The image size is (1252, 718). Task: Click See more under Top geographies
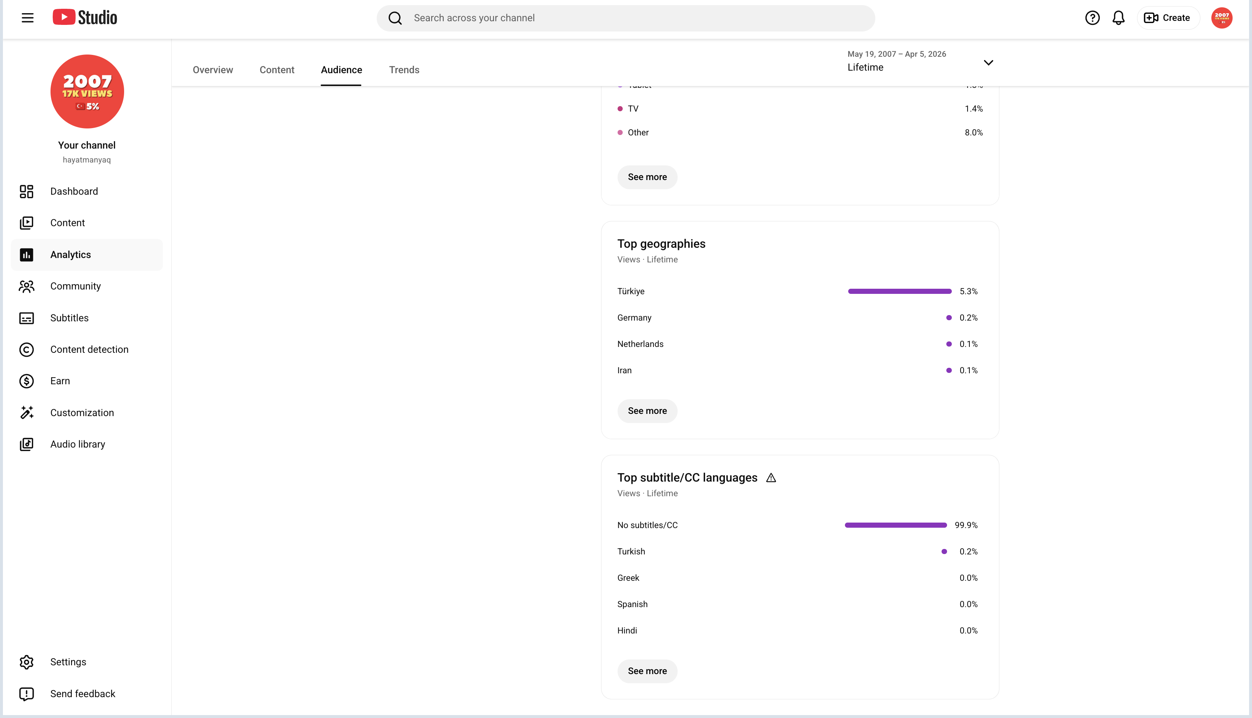click(x=647, y=411)
